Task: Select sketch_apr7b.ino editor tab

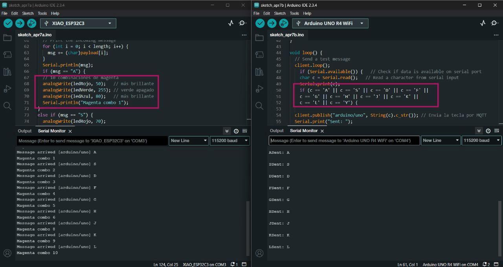Action: pos(286,35)
